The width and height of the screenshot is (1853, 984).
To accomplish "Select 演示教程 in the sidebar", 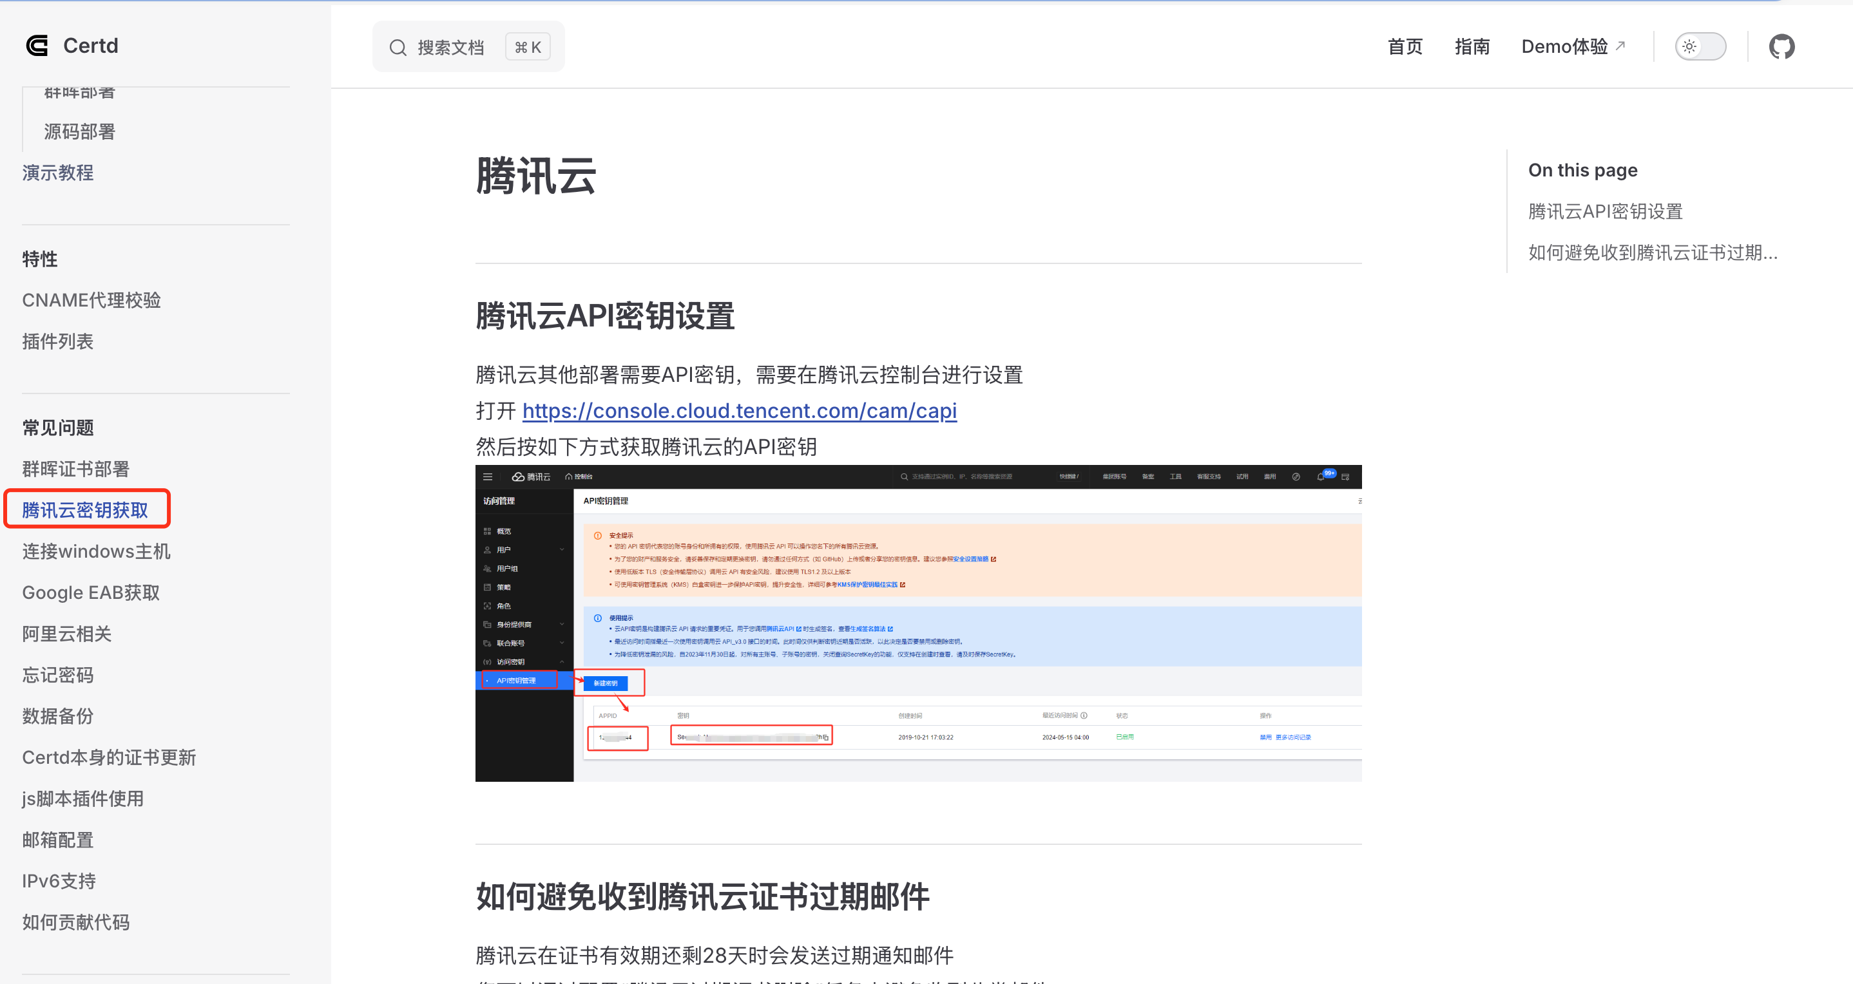I will point(57,173).
